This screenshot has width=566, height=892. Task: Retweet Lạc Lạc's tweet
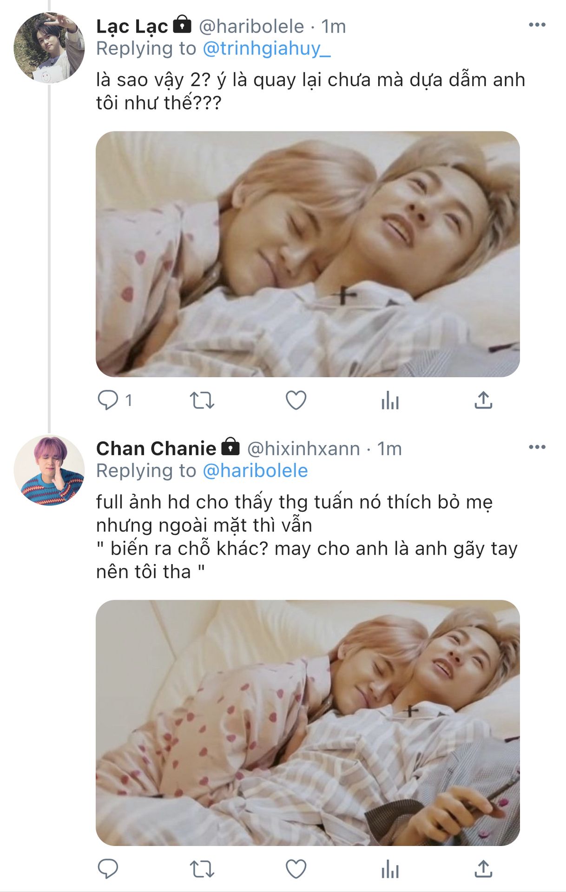click(202, 400)
